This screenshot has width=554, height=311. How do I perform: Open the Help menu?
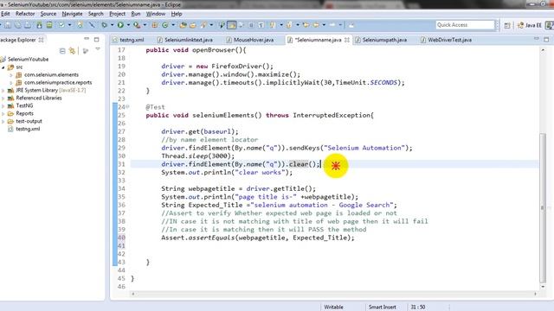click(x=177, y=14)
